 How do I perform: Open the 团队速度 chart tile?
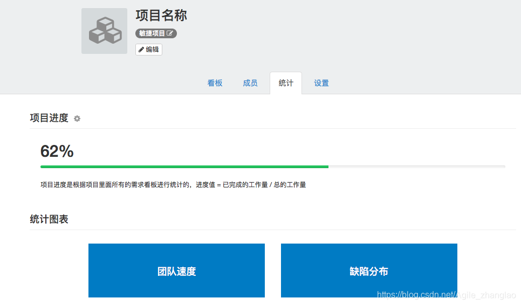176,271
